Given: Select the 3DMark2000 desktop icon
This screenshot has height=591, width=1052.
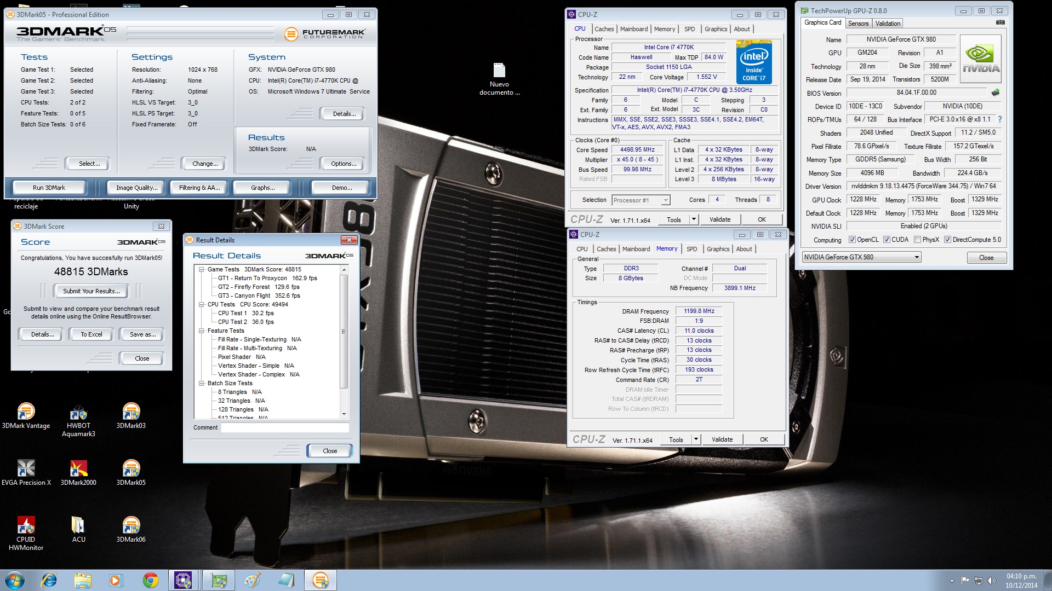Looking at the screenshot, I should (78, 473).
